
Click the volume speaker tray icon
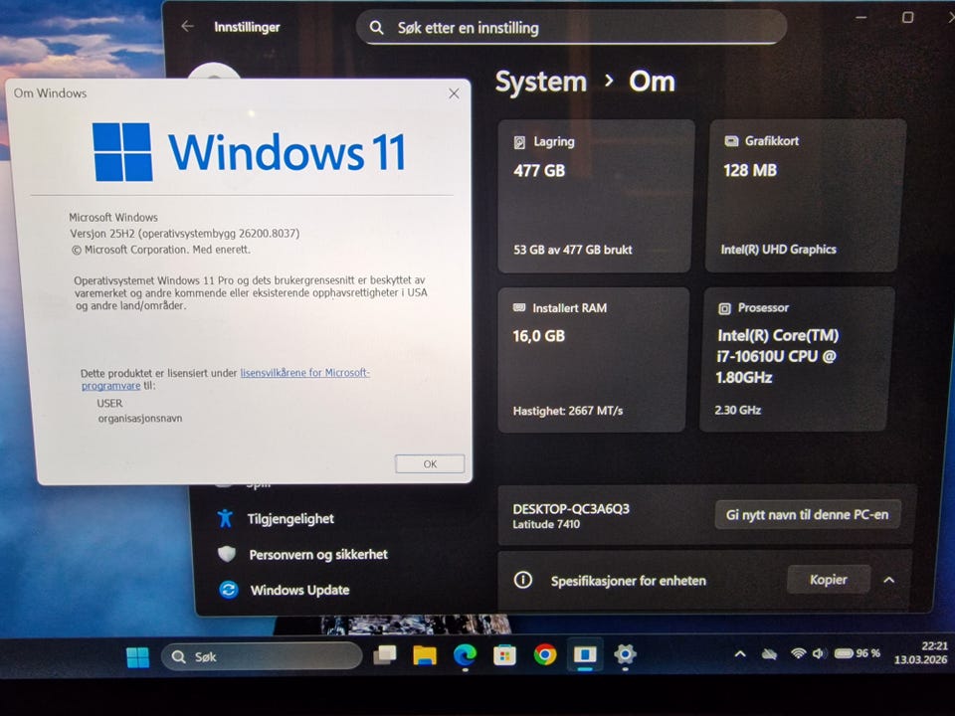pyautogui.click(x=819, y=653)
